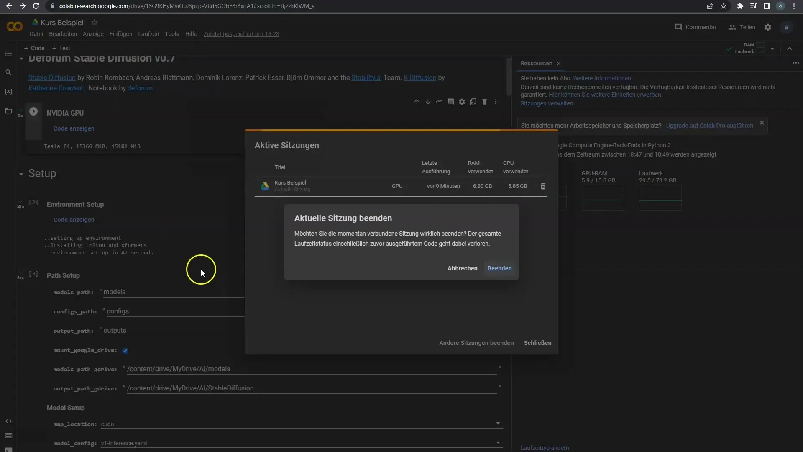Open the search and replace sidebar icon
The image size is (803, 452).
coord(8,72)
